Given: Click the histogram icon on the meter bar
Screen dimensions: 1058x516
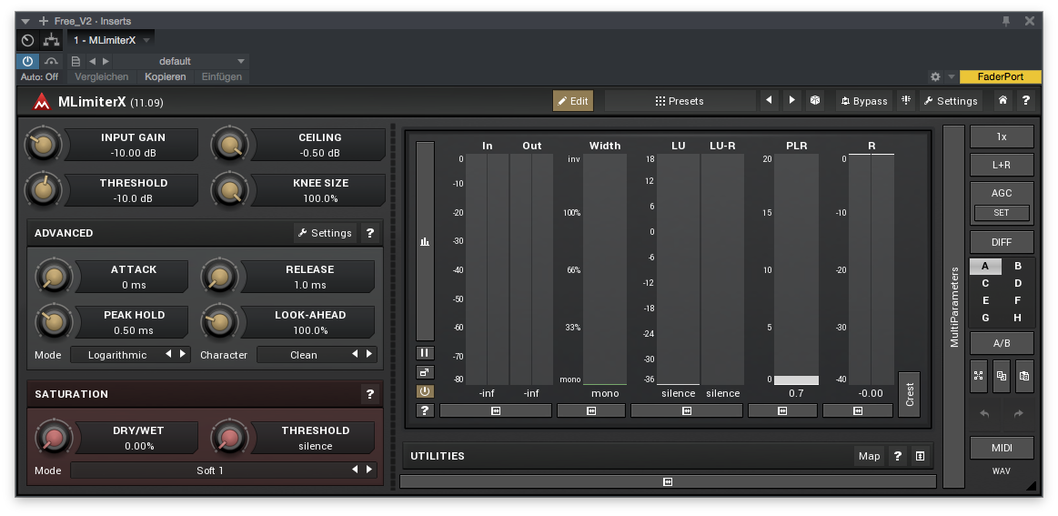Looking at the screenshot, I should [x=425, y=241].
